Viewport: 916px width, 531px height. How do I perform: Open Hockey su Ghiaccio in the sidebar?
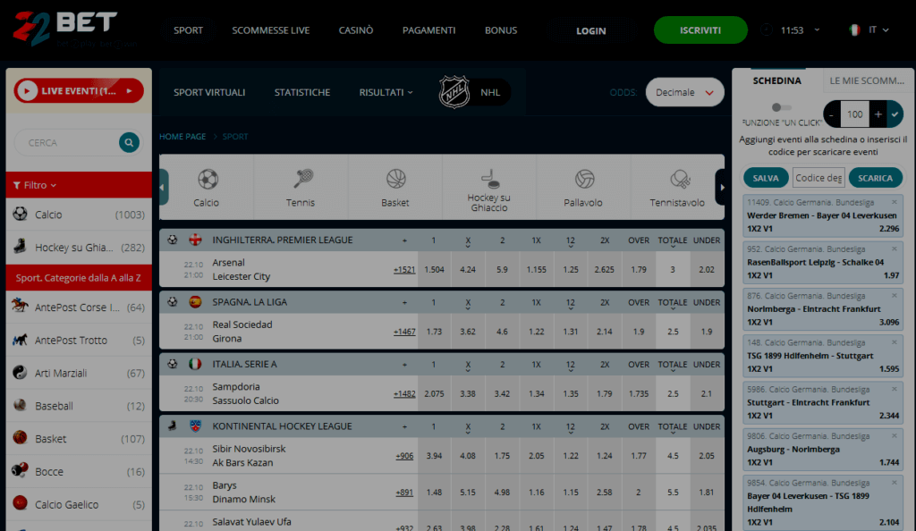79,248
